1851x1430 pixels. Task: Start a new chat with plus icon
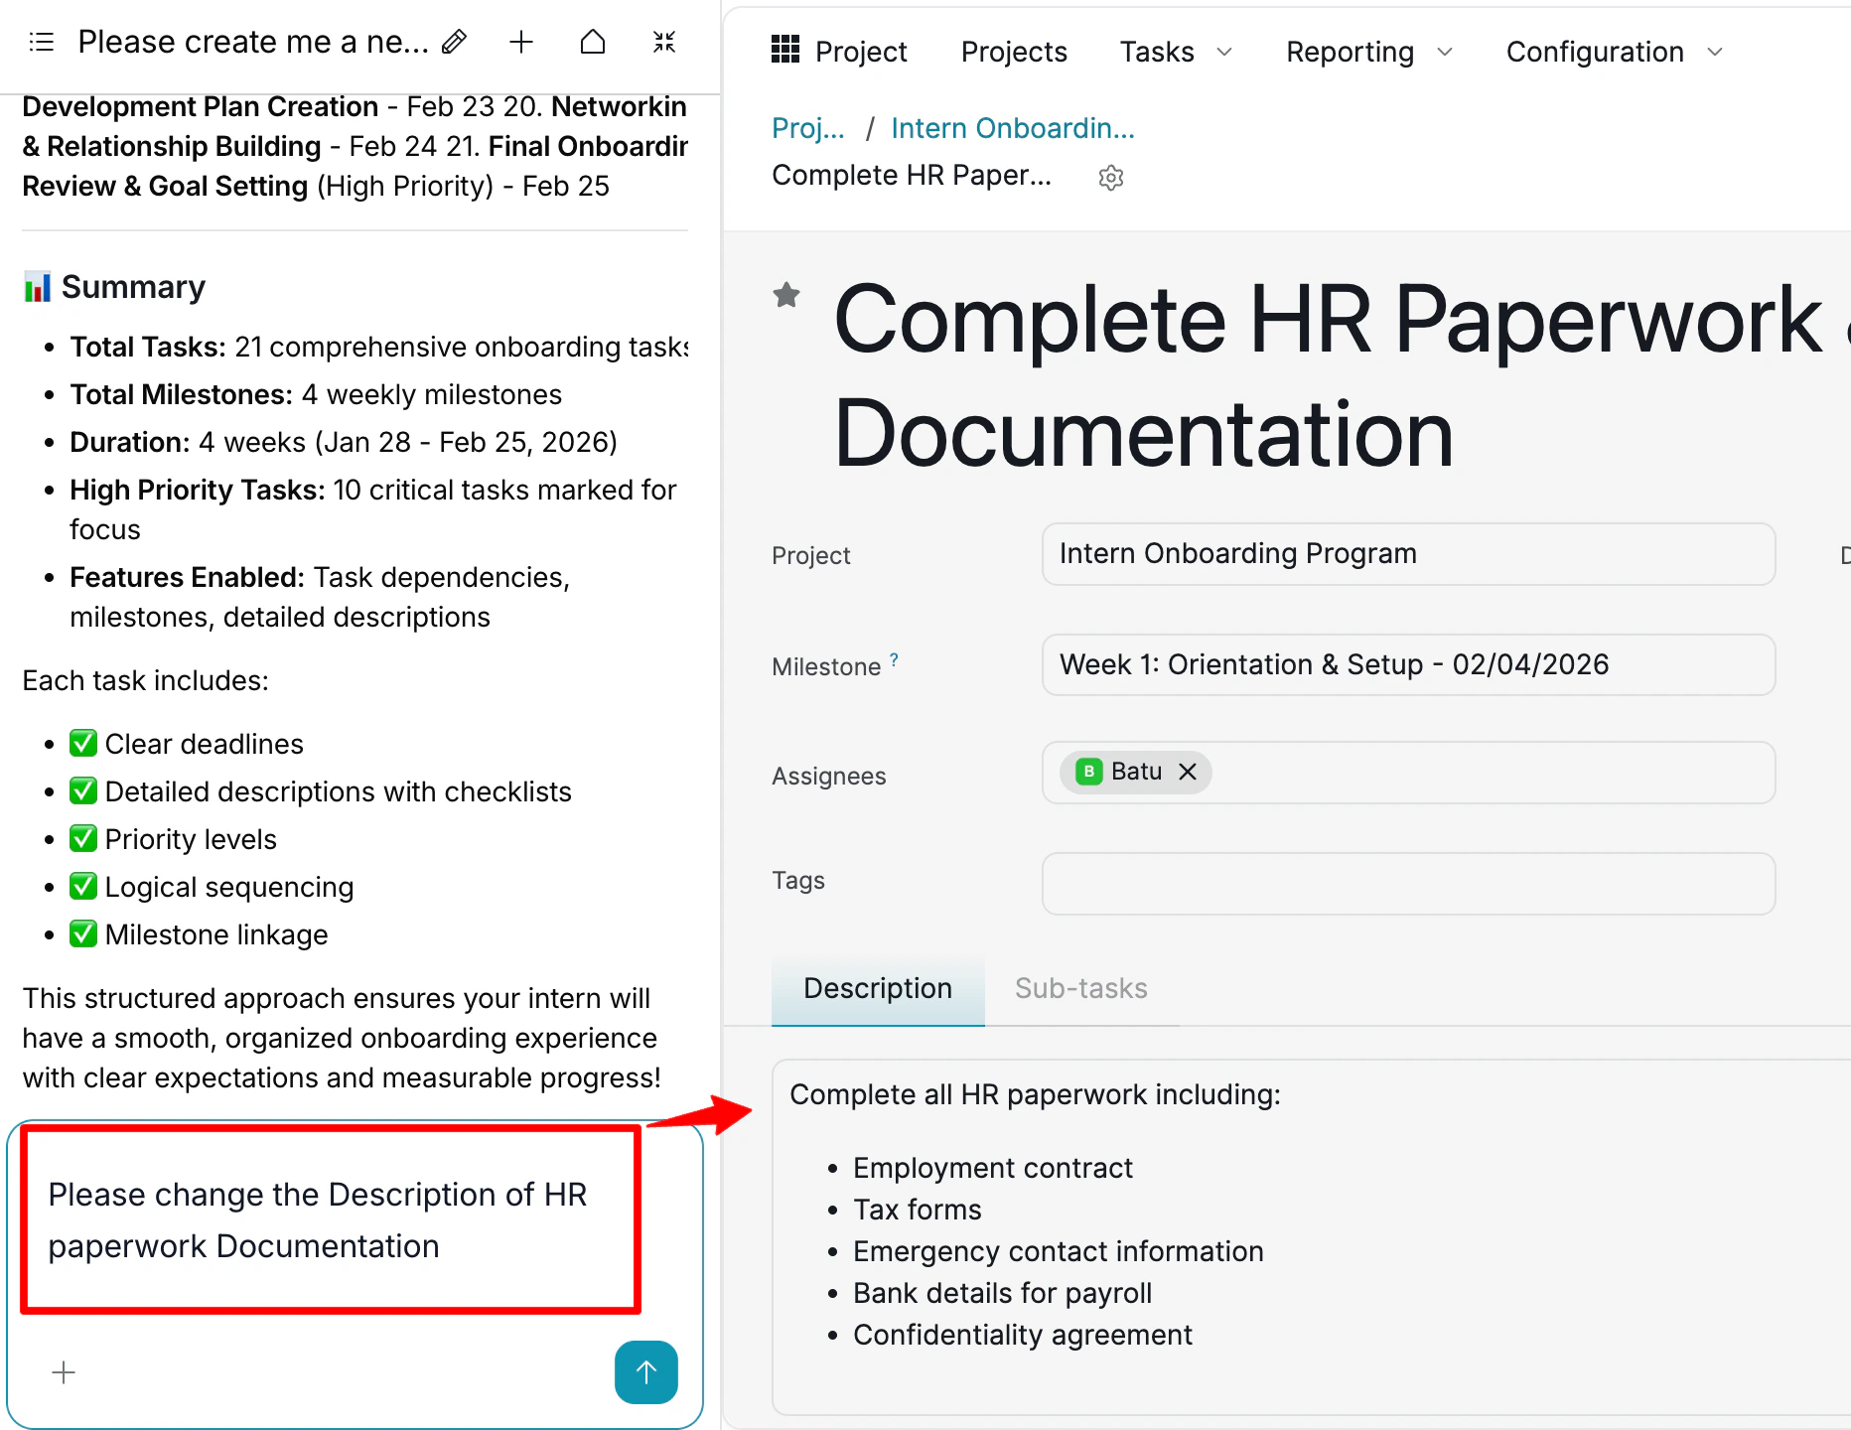[x=521, y=42]
